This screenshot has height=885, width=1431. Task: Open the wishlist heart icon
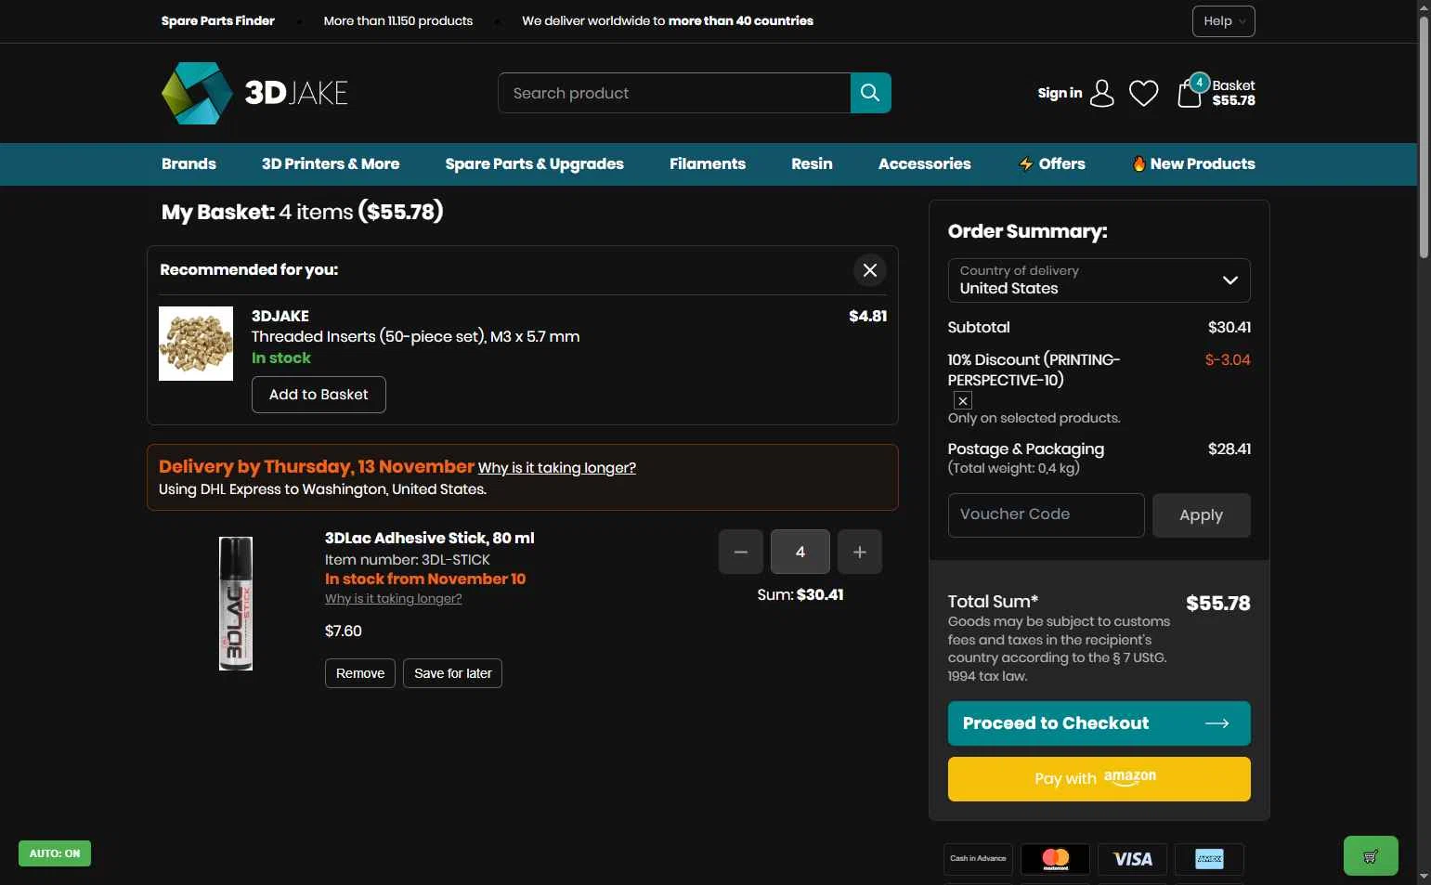1143,93
